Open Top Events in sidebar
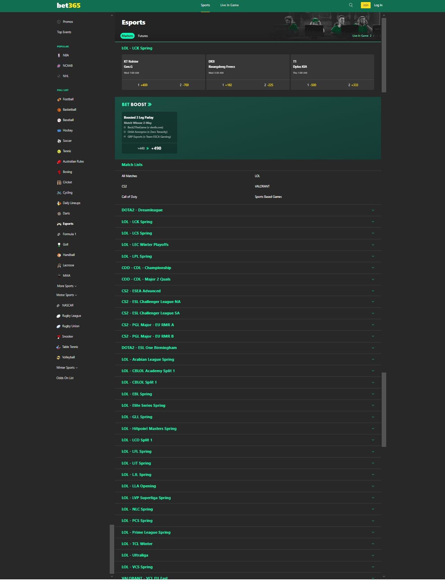Viewport: 445px width, 588px height. tap(64, 32)
